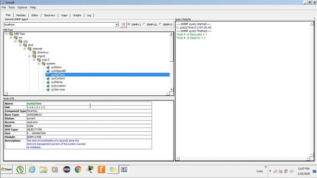Switch to the Log tab
The width and height of the screenshot is (317, 178).
(89, 15)
